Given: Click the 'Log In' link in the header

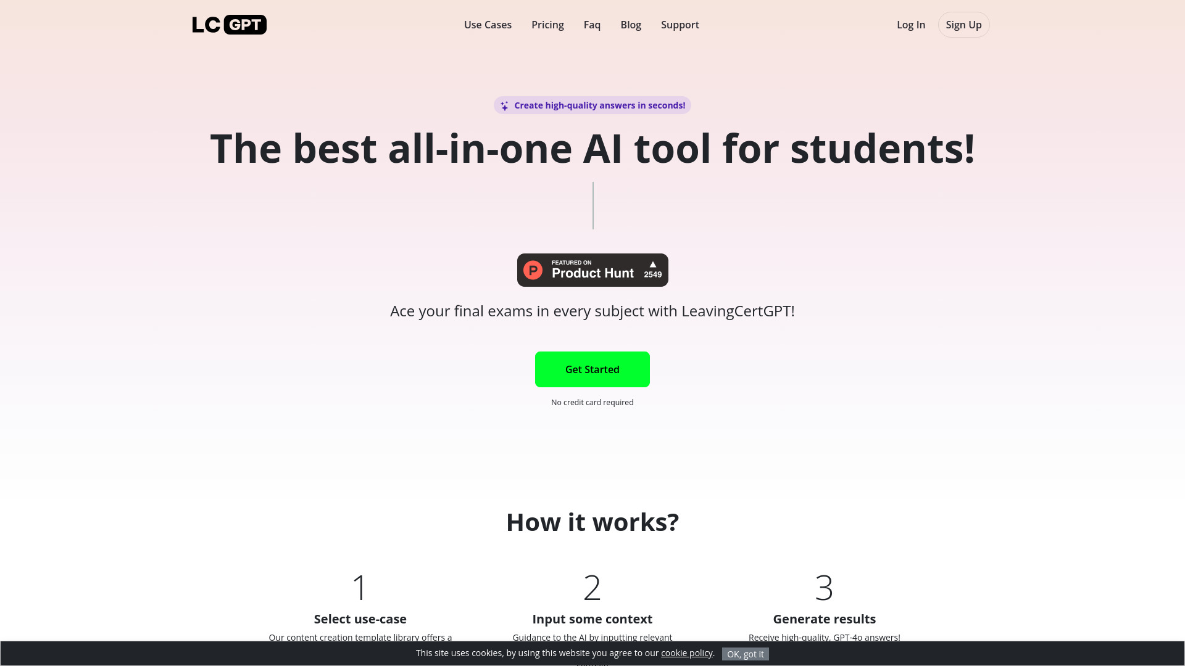Looking at the screenshot, I should tap(911, 25).
